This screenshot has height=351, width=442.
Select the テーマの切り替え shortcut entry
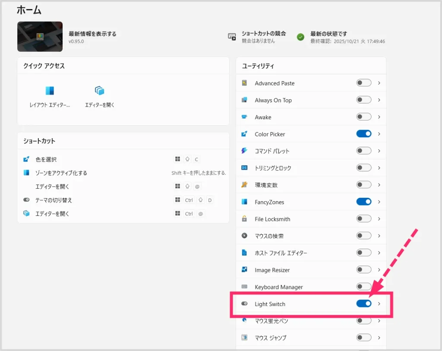pyautogui.click(x=54, y=200)
